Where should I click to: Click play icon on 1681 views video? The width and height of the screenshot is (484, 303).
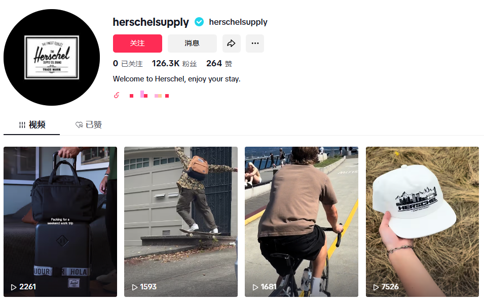(x=255, y=287)
